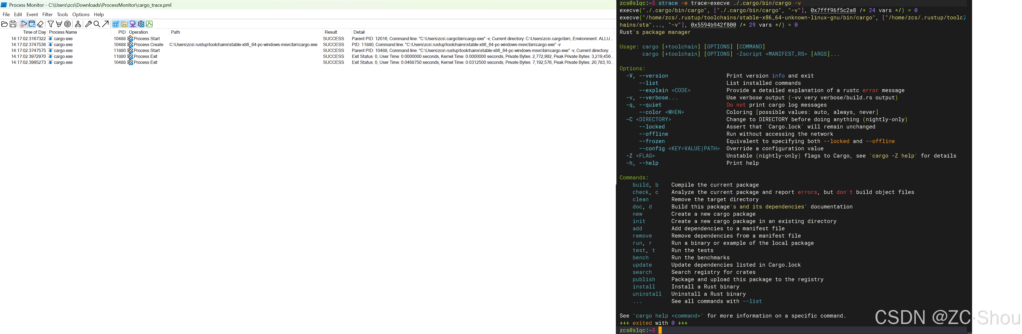
Task: Select the Process Create event row
Action: [x=148, y=45]
